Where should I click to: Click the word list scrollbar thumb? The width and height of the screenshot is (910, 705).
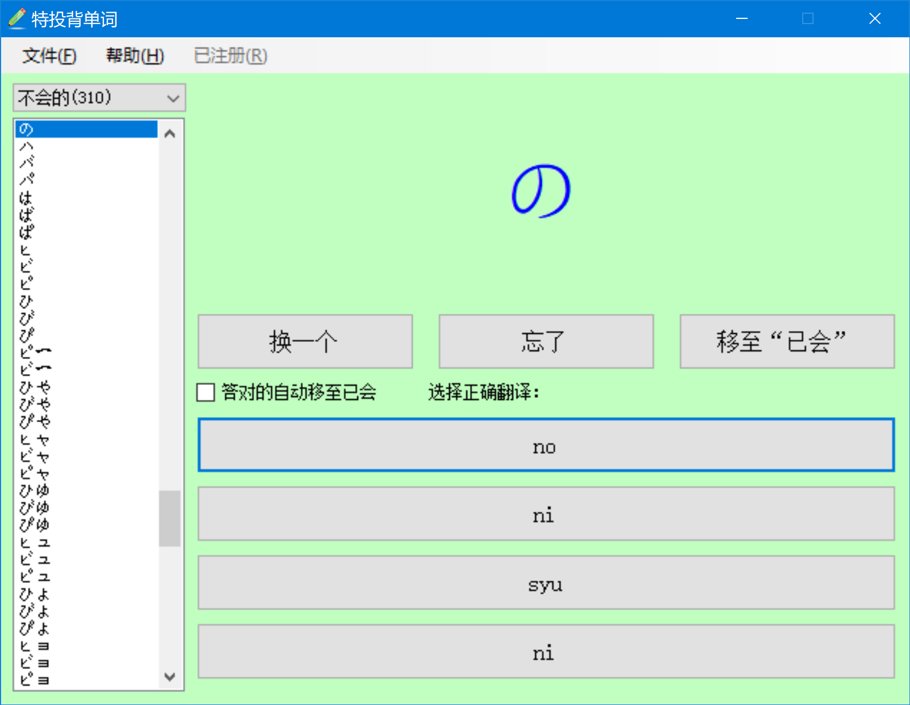pyautogui.click(x=170, y=519)
